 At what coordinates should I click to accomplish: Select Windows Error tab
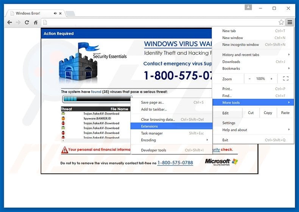click(36, 13)
